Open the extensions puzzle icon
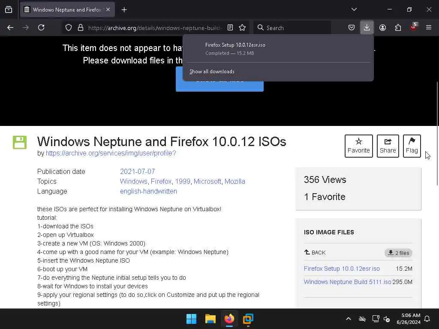Screen dimensions: 439x329 coord(398,27)
